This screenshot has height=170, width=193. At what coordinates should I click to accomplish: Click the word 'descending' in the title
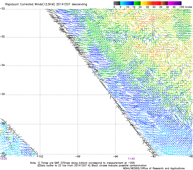coord(79,4)
